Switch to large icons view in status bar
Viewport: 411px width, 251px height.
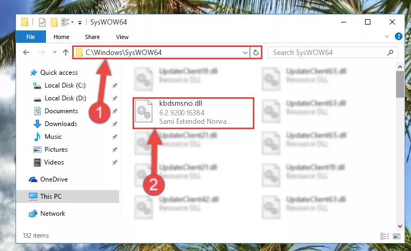[x=397, y=237]
